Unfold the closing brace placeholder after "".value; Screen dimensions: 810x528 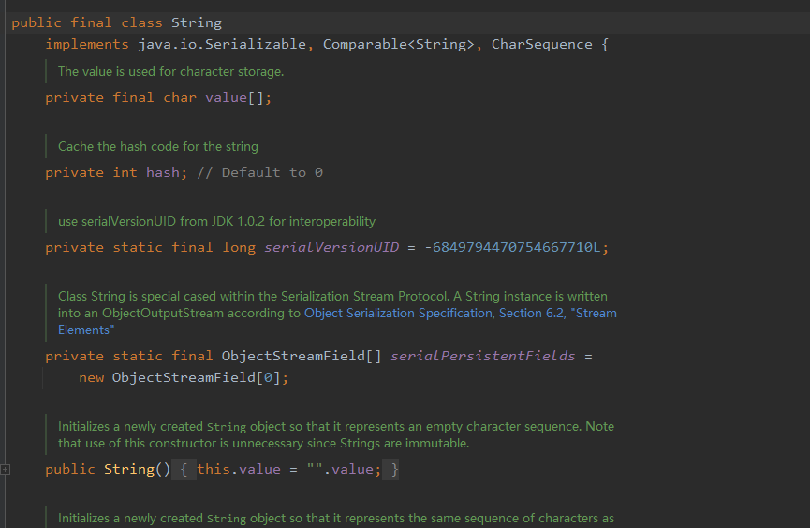391,470
